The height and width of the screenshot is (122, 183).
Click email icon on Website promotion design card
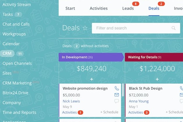point(117,95)
